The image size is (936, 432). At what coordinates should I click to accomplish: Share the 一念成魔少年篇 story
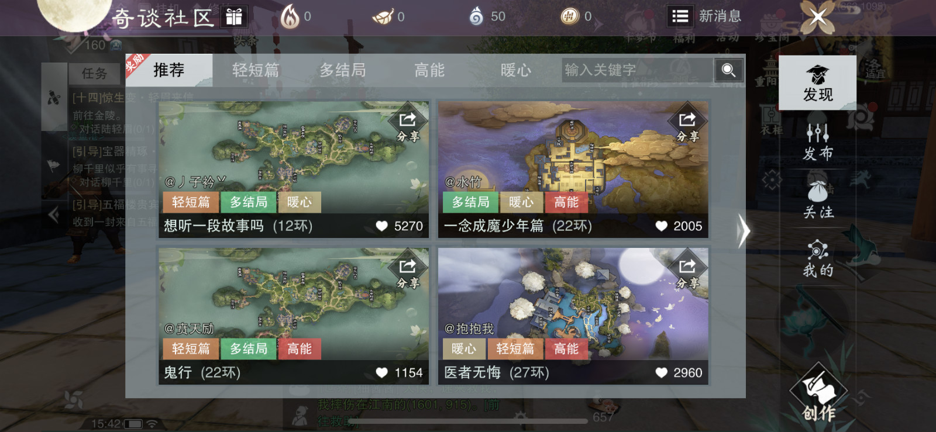pyautogui.click(x=687, y=126)
